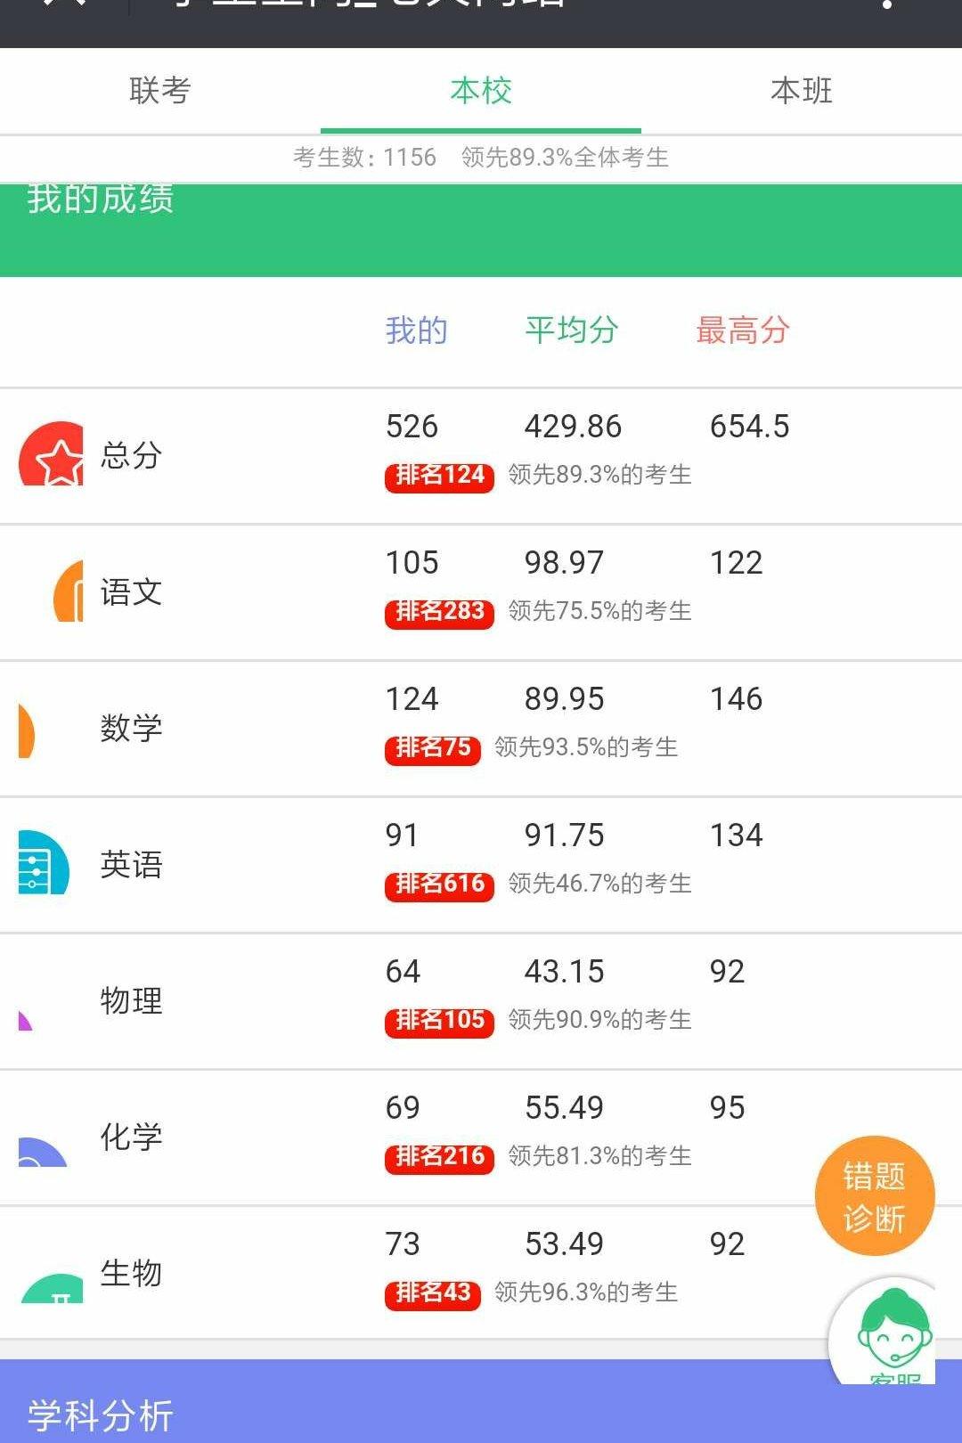Switch to the 本班 tab
Screen dimensions: 962x1443
pos(802,91)
